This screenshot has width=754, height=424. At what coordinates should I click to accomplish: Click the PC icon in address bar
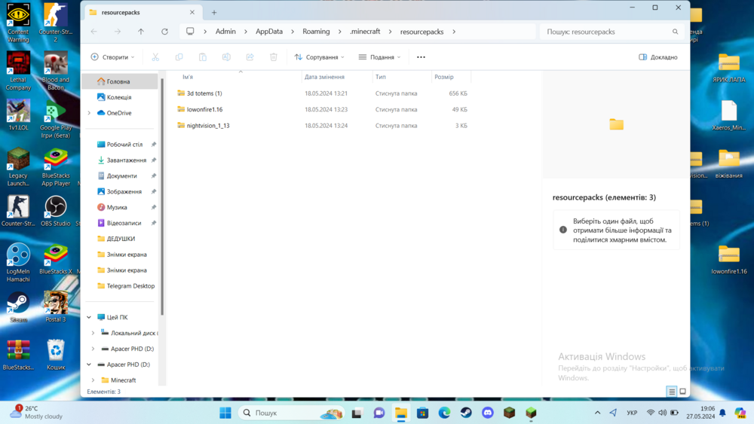[190, 32]
